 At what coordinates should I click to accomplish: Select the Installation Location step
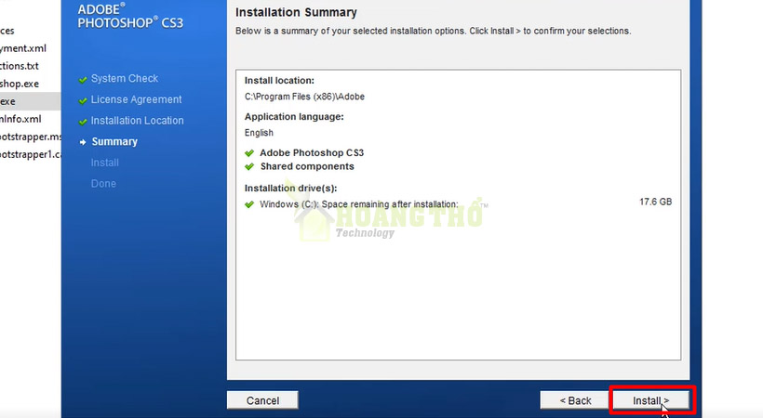tap(137, 120)
